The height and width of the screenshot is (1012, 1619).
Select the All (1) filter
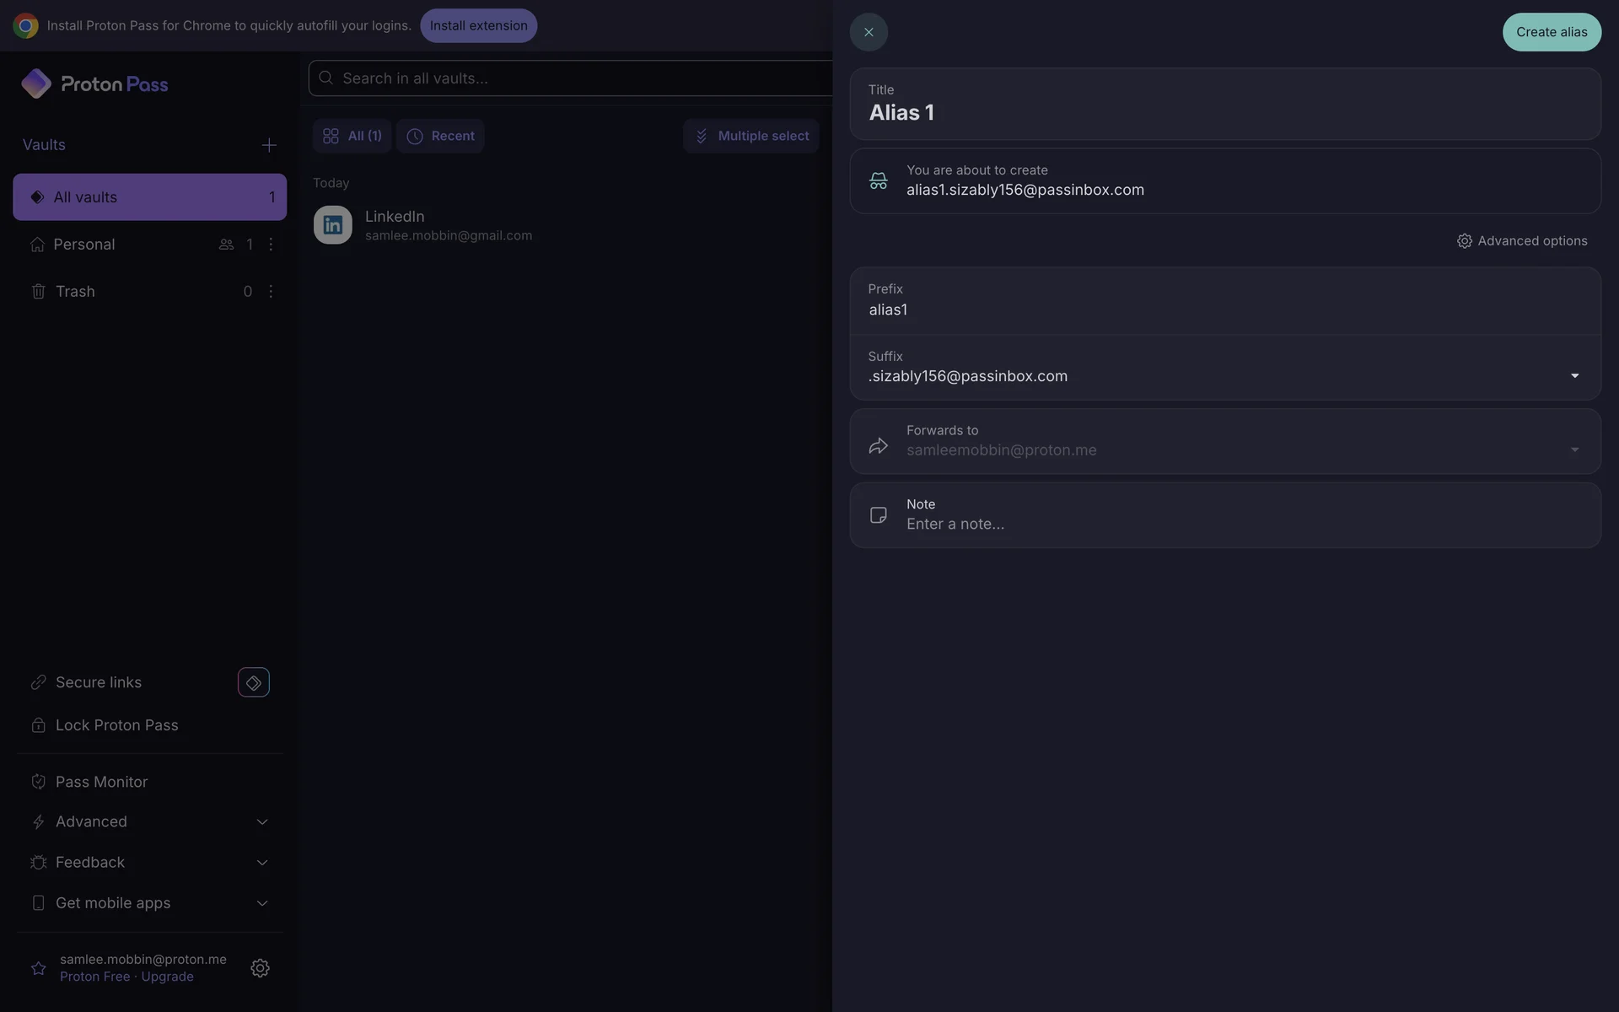coord(352,136)
